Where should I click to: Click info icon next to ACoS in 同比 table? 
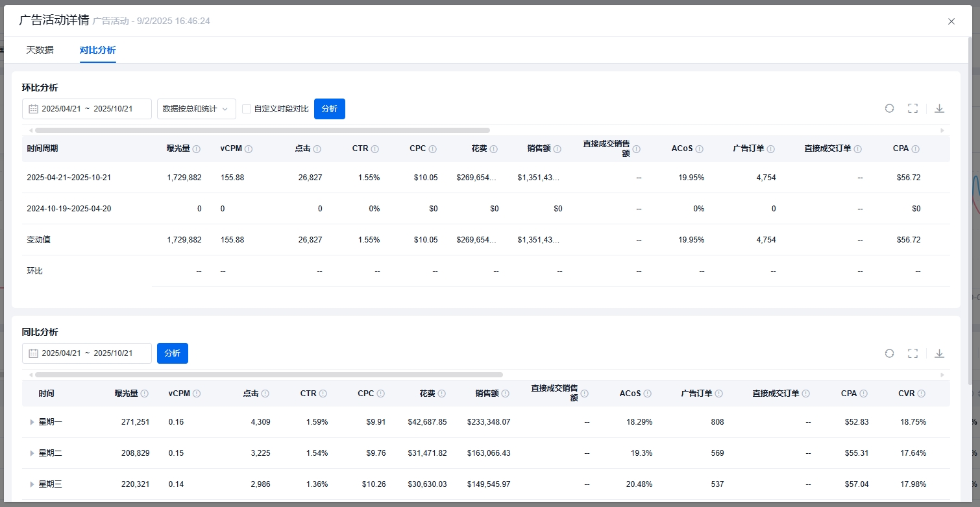click(648, 394)
